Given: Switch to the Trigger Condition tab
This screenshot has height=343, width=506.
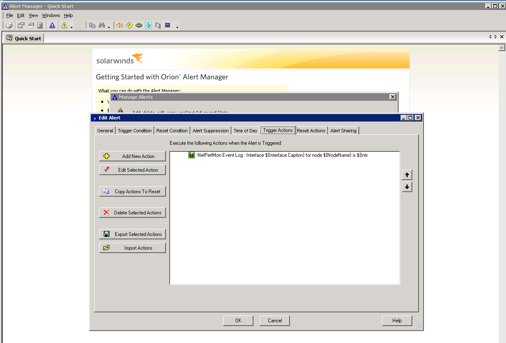Looking at the screenshot, I should pyautogui.click(x=135, y=131).
